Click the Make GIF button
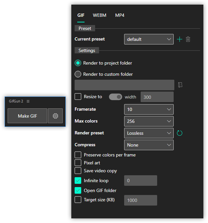 (27, 116)
